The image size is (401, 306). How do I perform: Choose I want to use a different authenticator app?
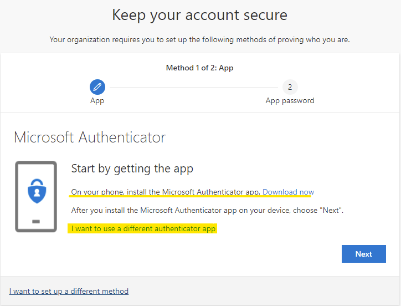click(x=143, y=228)
